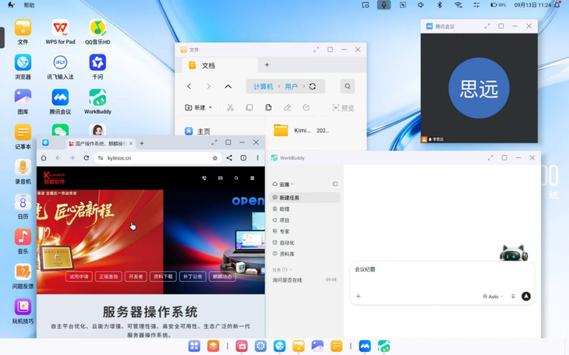Click the refresh icon in file manager path bar
Viewport: 569px width, 355px height.
[x=313, y=86]
